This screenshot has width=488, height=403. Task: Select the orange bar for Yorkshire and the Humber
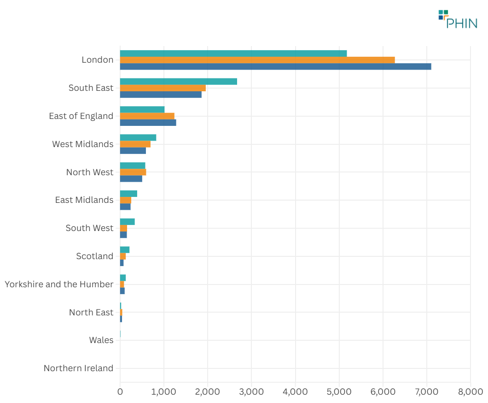pos(122,284)
